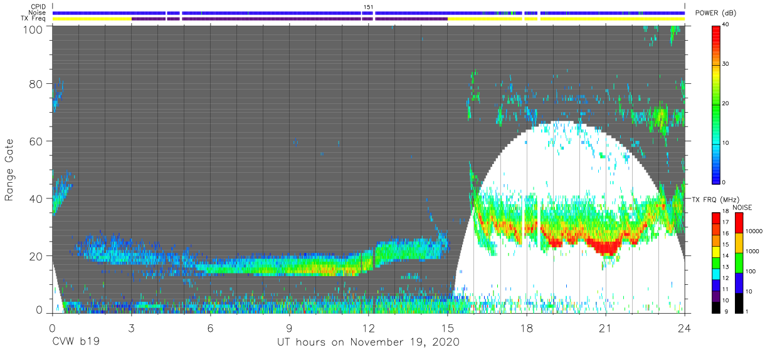Select the 3 tick on UT hours axis

tap(131, 327)
